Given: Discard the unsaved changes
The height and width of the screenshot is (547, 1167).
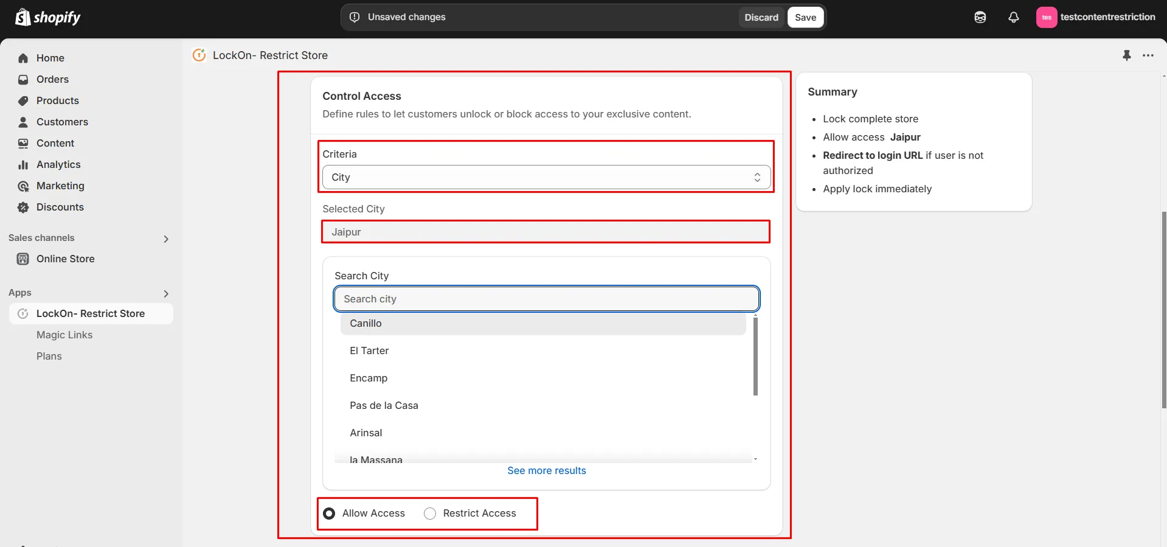Looking at the screenshot, I should click(761, 17).
